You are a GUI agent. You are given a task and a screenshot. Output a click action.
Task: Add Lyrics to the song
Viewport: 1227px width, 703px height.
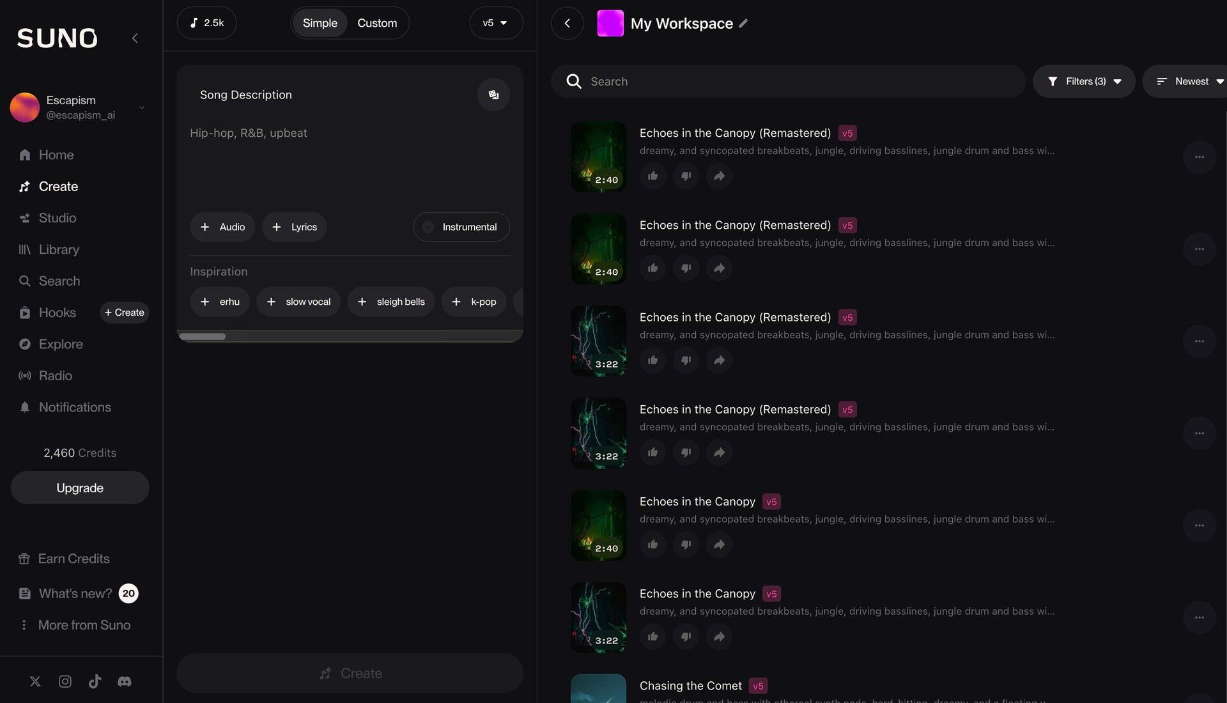(x=294, y=227)
